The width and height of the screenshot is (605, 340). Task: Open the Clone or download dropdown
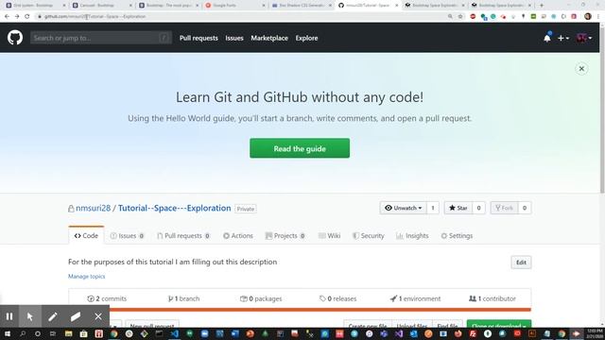(x=499, y=325)
